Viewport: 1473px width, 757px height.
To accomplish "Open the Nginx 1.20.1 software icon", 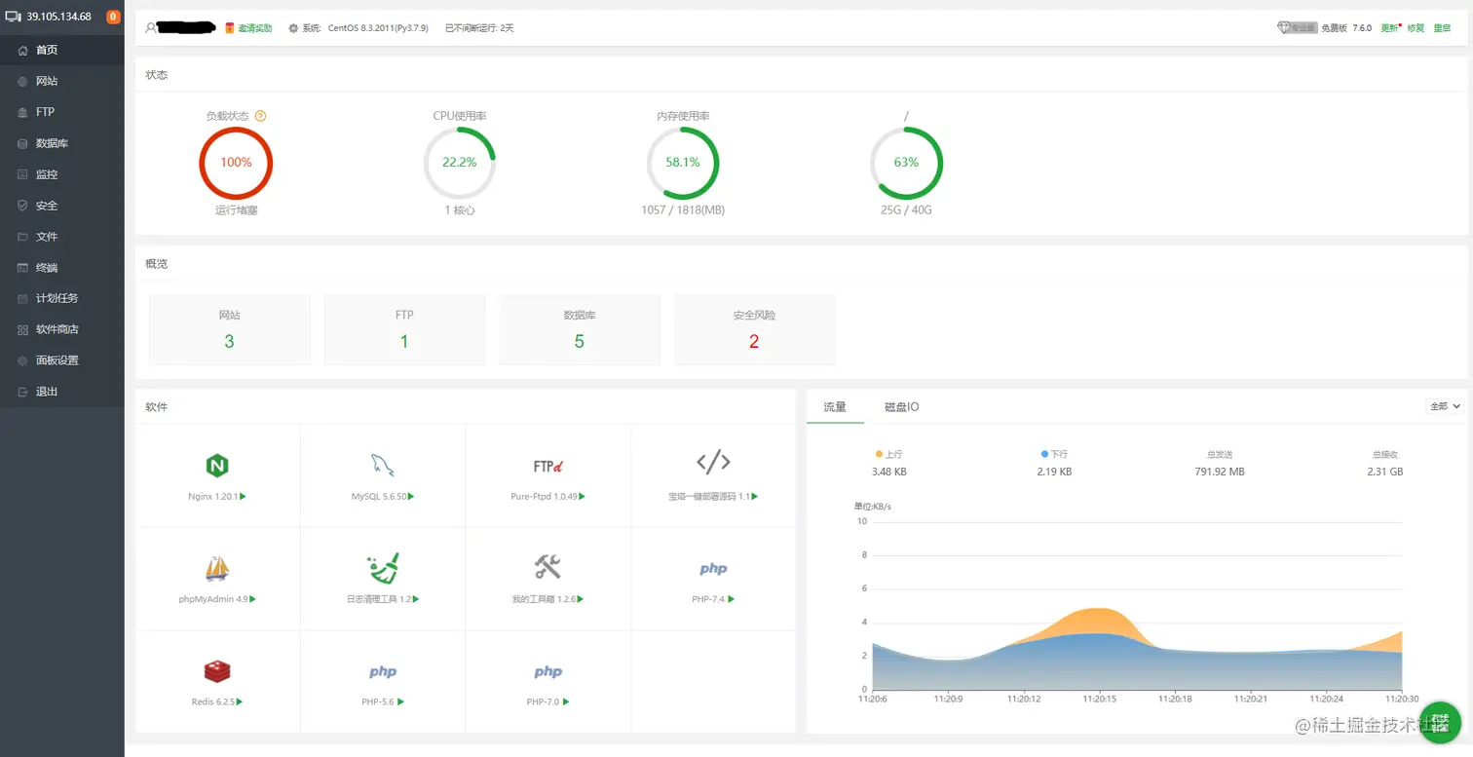I will tap(217, 465).
